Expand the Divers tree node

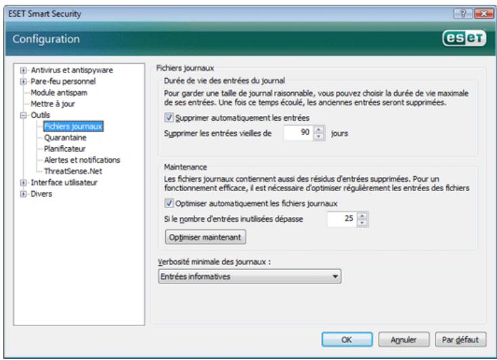click(x=23, y=194)
